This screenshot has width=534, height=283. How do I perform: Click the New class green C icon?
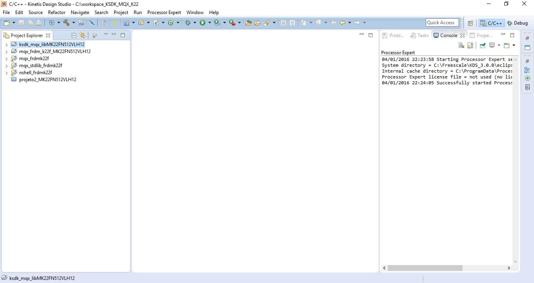(171, 23)
